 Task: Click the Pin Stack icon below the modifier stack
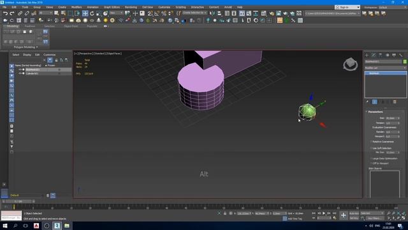[x=367, y=102]
